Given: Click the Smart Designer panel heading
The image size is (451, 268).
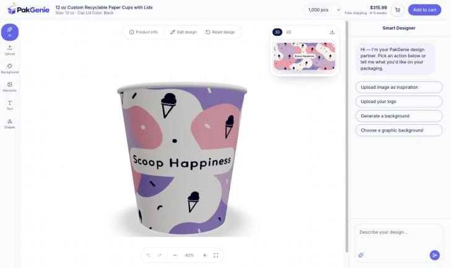Looking at the screenshot, I should point(399,28).
